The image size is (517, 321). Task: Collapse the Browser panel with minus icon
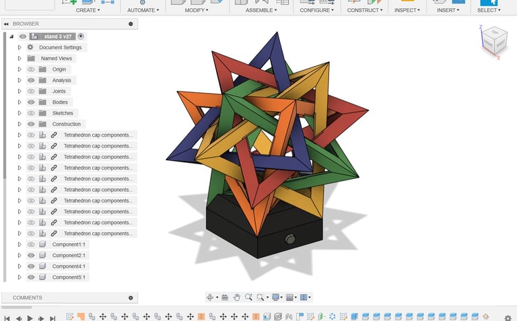(131, 24)
